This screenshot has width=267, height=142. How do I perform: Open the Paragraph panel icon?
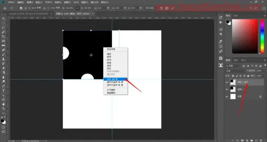click(x=221, y=34)
